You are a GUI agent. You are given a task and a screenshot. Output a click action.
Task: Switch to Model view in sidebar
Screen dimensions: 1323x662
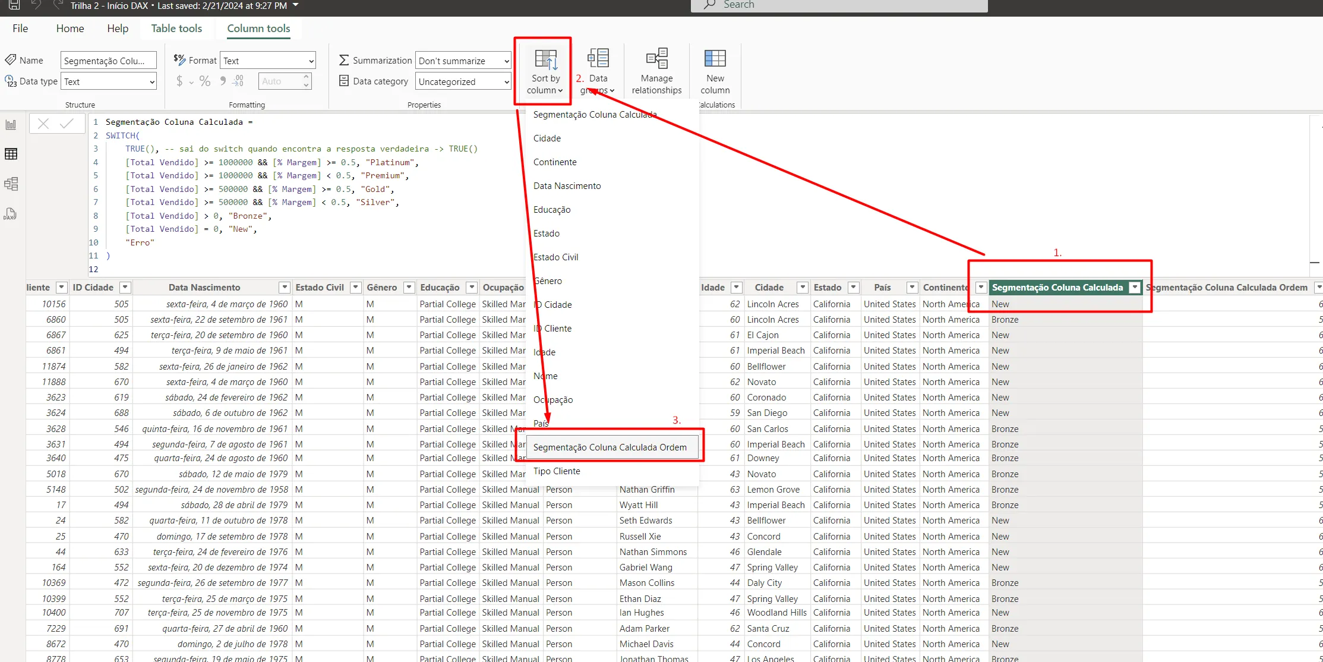point(11,184)
